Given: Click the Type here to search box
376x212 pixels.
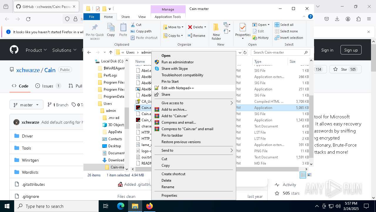Looking at the screenshot, I should (56, 206).
